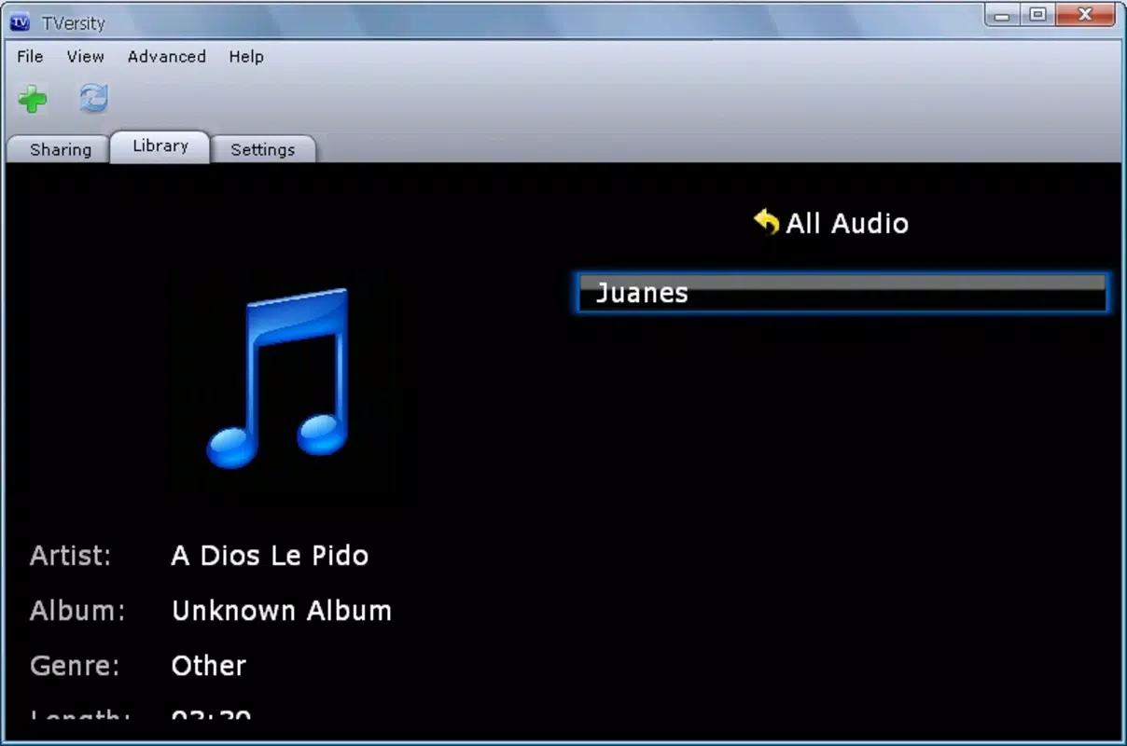The width and height of the screenshot is (1127, 746).
Task: Close the TVersity window
Action: pos(1085,15)
